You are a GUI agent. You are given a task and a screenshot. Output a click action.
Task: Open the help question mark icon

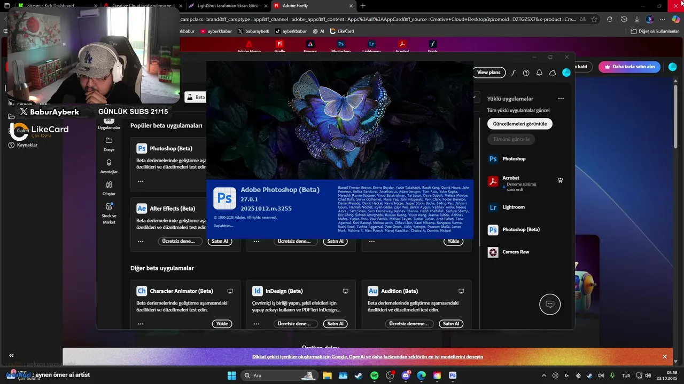[526, 73]
